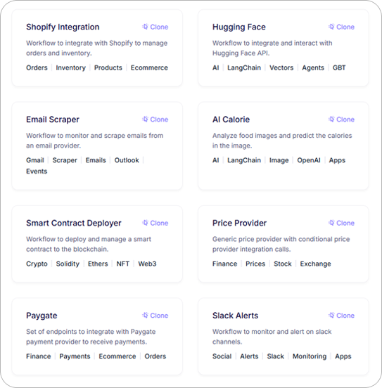Clone the Paygate workflow
This screenshot has height=388, width=382.
click(x=155, y=316)
